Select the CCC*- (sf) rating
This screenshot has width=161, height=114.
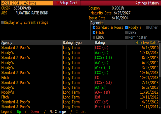coord(103,83)
